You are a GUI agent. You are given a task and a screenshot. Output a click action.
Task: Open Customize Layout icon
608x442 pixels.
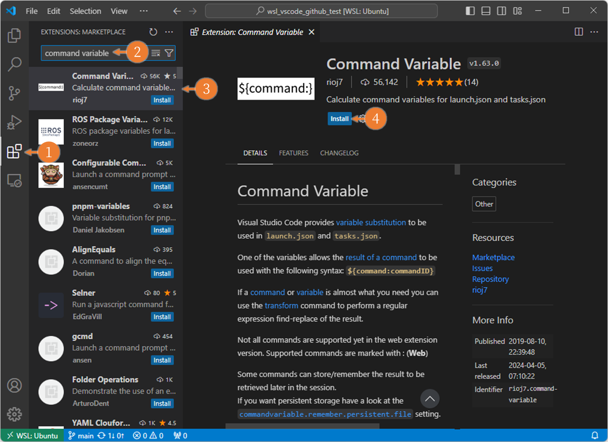[517, 11]
